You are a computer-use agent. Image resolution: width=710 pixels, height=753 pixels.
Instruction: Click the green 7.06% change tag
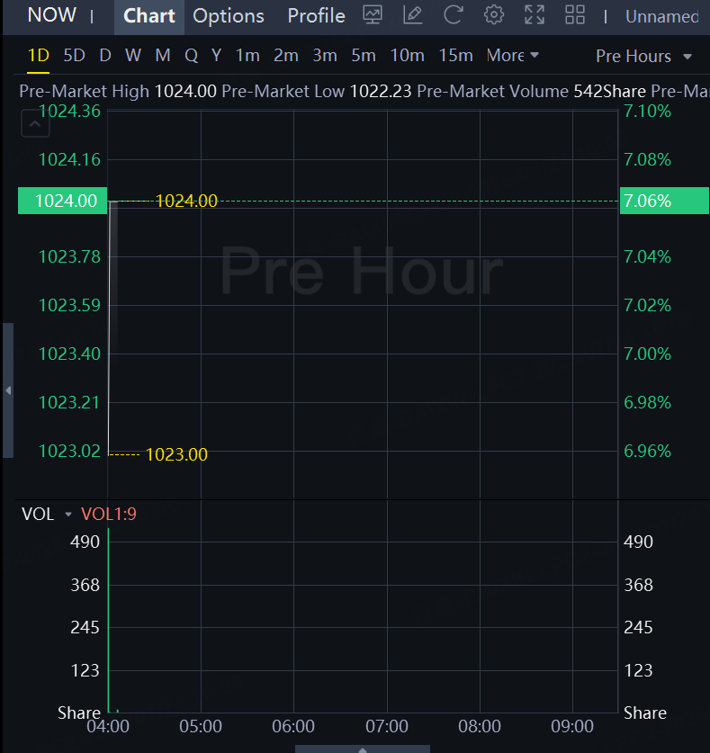(664, 201)
